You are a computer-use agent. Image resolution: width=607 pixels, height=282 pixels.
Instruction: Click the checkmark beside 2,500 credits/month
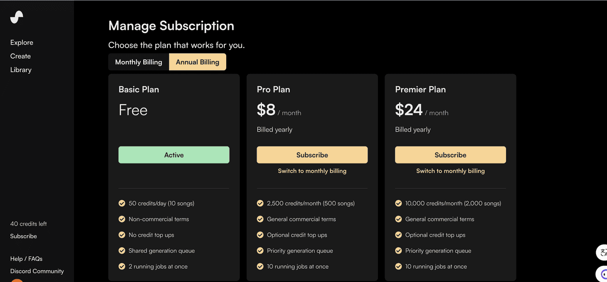pos(260,203)
